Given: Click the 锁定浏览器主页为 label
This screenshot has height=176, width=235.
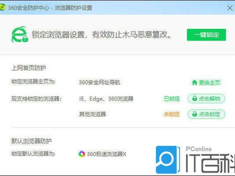Looking at the screenshot, I should tap(33, 82).
